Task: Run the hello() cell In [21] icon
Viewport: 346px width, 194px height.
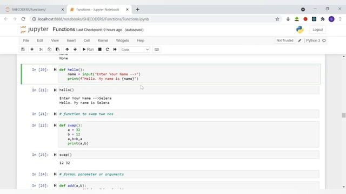Action: [55, 90]
